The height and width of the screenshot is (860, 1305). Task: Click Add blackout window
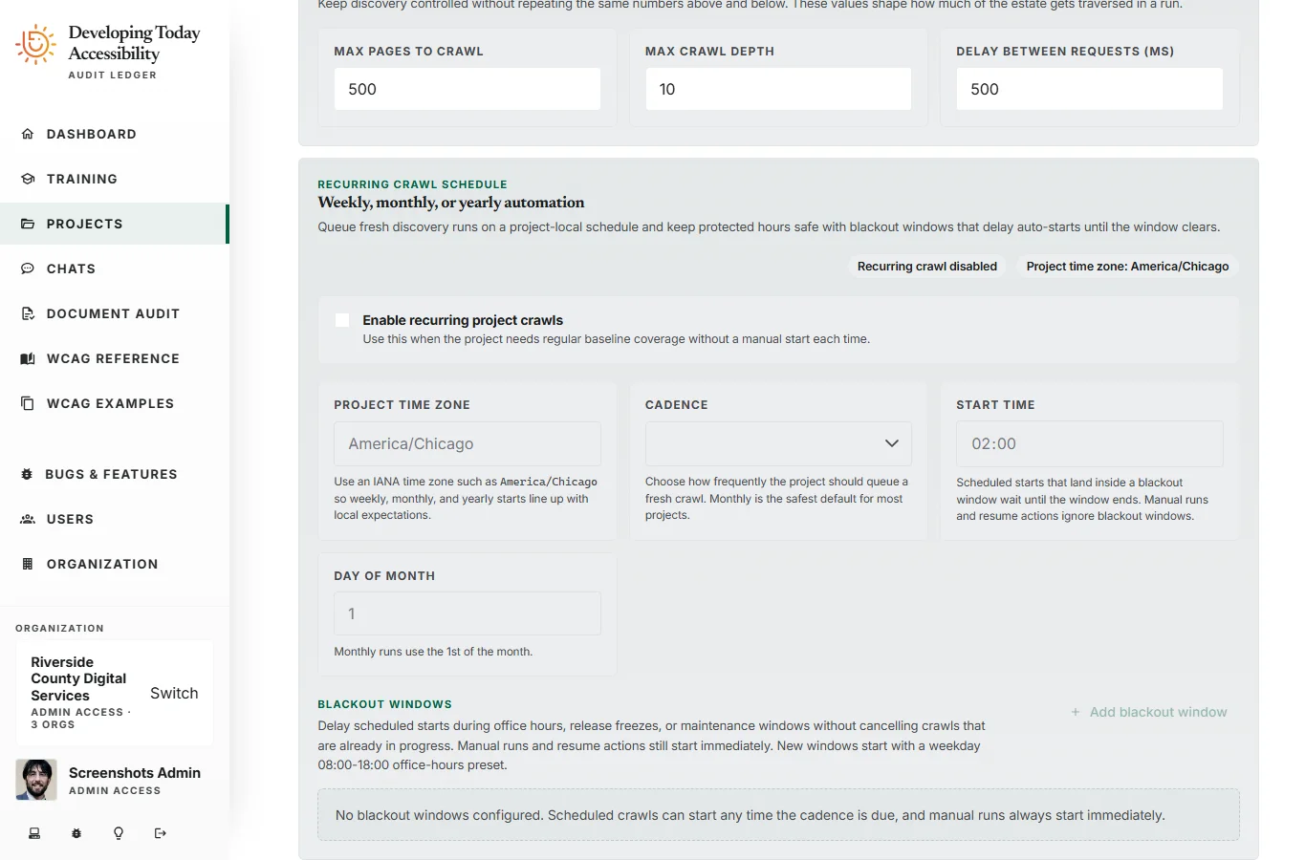pyautogui.click(x=1149, y=712)
